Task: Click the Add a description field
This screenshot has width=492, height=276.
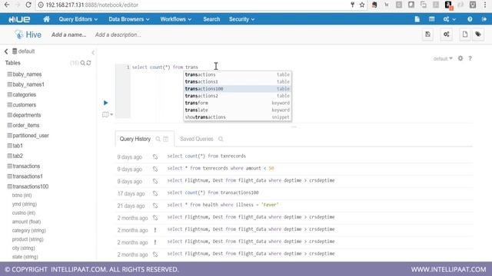Action: click(118, 34)
